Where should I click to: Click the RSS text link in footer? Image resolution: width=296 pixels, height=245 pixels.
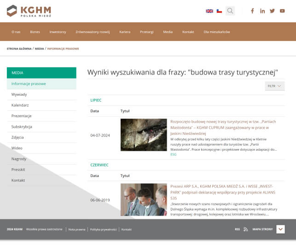(237, 229)
